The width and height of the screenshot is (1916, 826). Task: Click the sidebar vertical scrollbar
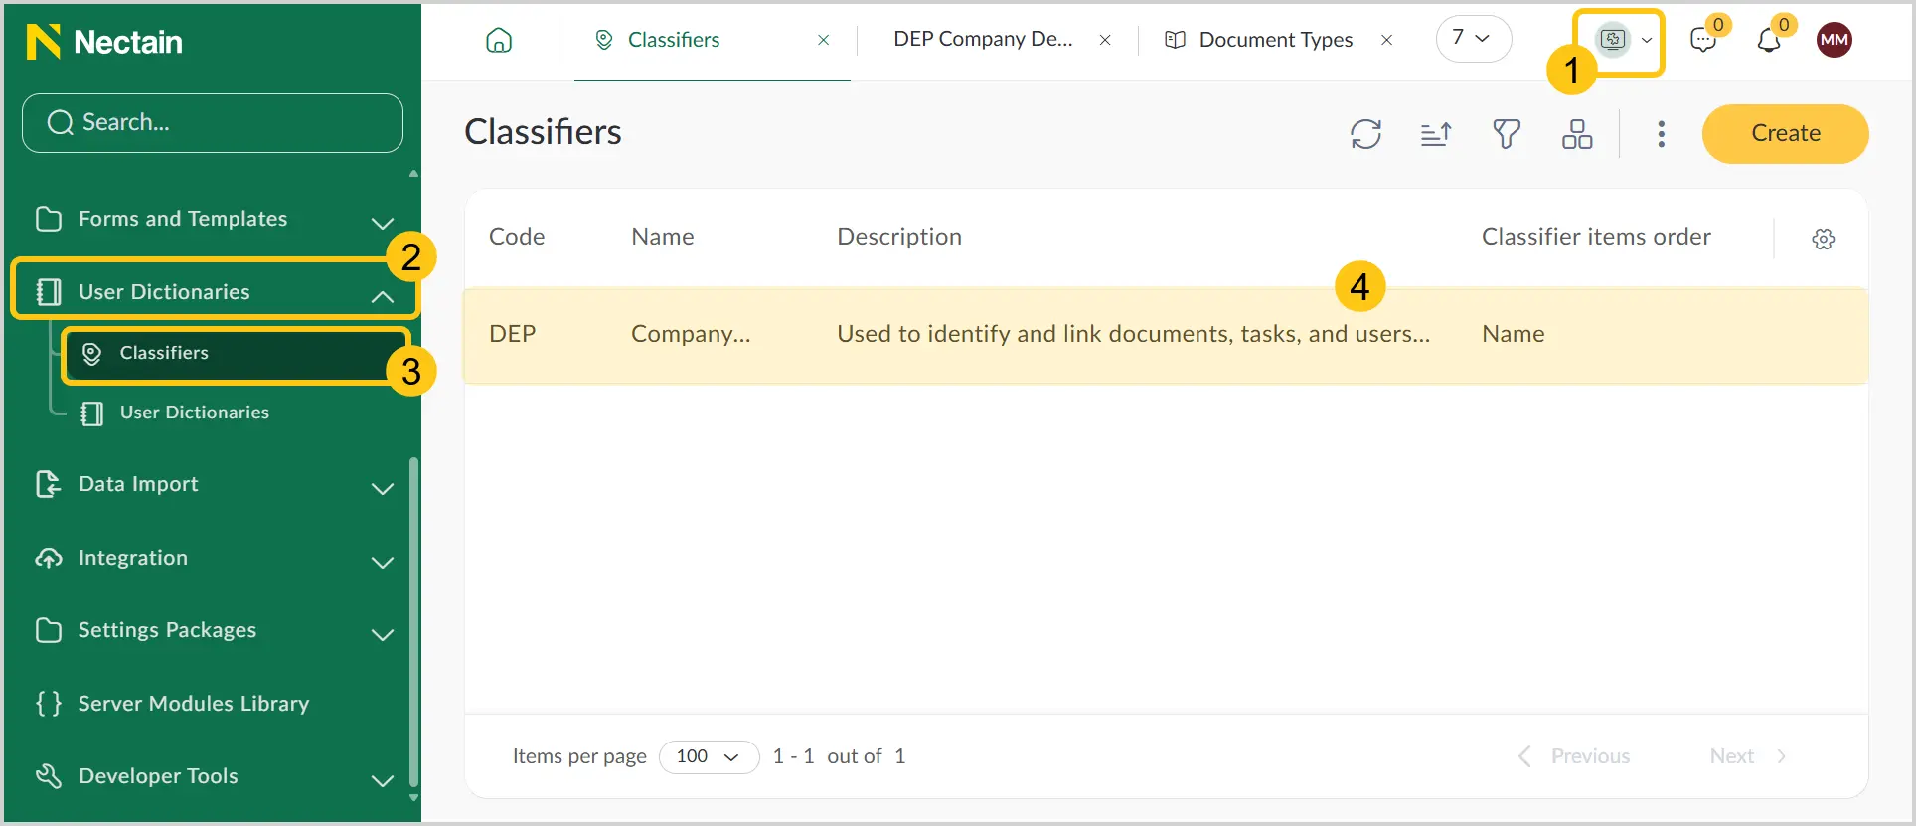(x=413, y=621)
